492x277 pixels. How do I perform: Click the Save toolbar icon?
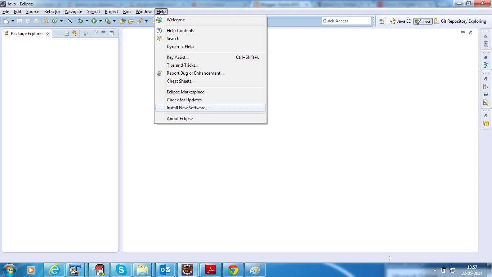point(19,21)
